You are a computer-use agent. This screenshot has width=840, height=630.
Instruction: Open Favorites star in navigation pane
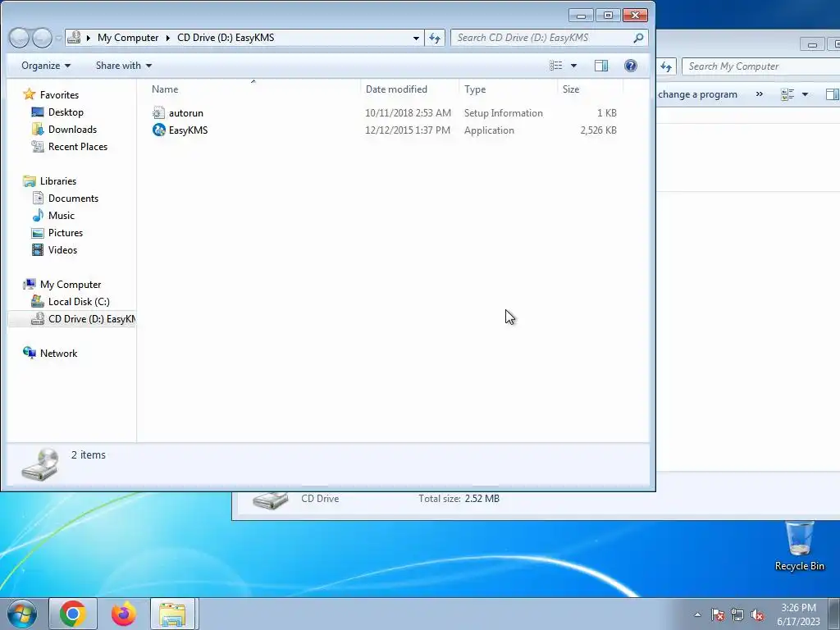click(29, 95)
